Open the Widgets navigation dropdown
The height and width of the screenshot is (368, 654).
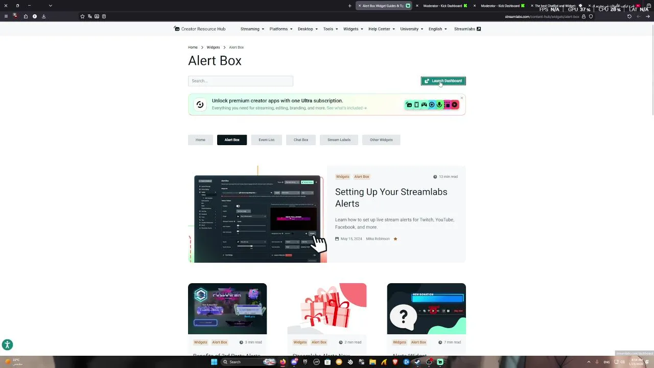(x=353, y=29)
